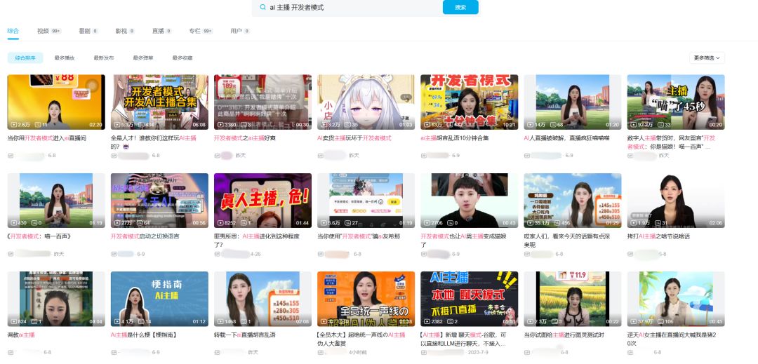Click the uploader icon under '转载一下ai直播胡言乱语'
The height and width of the screenshot is (364, 758).
[217, 352]
